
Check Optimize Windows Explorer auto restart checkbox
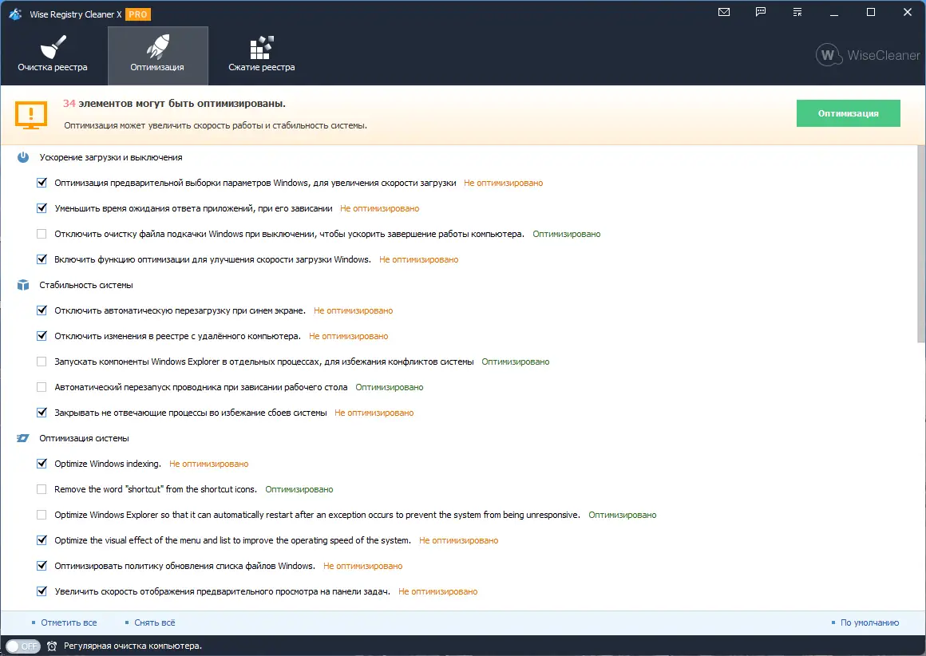[42, 515]
